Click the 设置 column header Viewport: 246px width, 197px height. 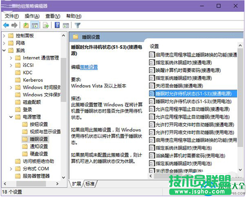coord(155,46)
